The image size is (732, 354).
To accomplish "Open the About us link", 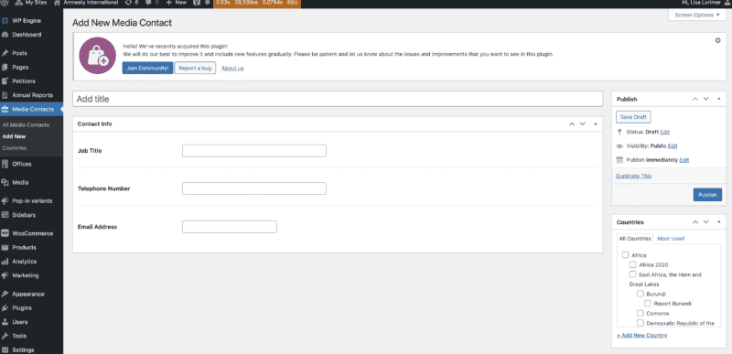I will (232, 68).
